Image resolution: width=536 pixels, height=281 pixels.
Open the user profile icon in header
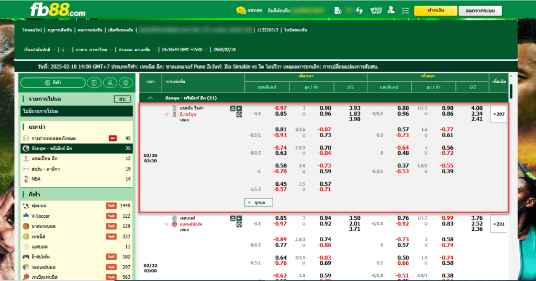[391, 10]
